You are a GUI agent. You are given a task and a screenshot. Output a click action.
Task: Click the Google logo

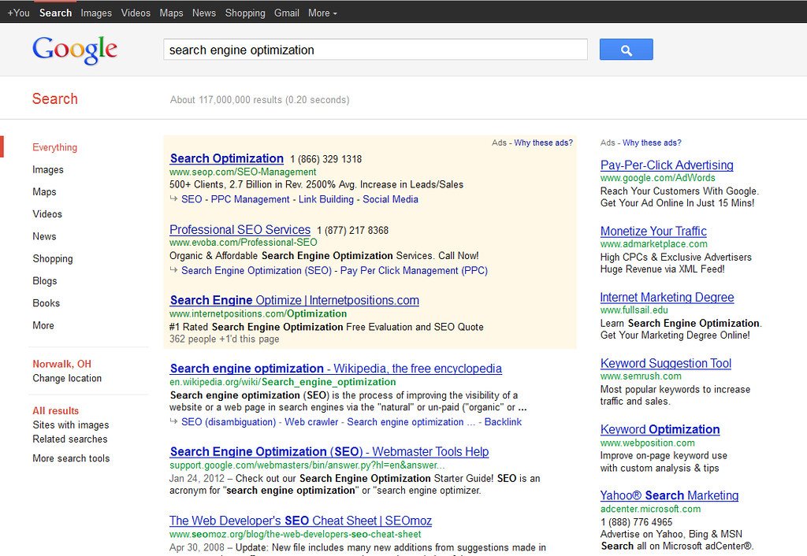75,49
